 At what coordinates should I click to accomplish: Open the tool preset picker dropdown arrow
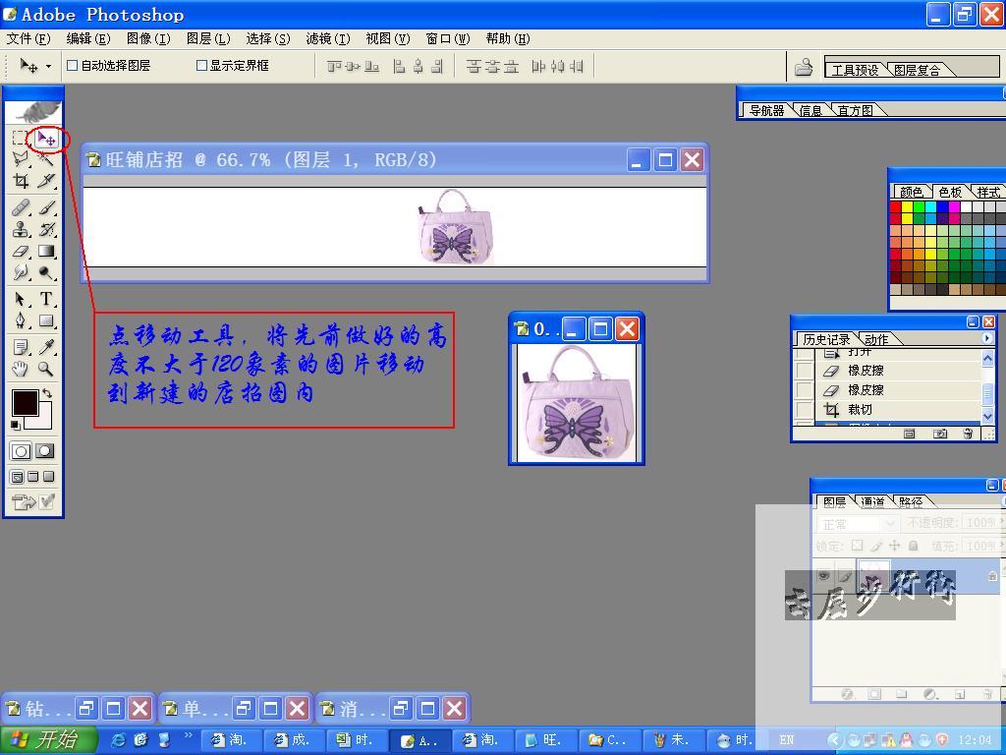48,66
